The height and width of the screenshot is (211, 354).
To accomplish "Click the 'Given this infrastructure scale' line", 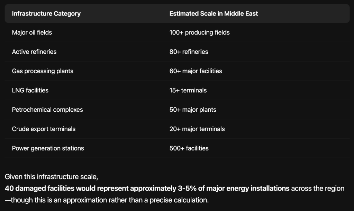I will 52,177.
